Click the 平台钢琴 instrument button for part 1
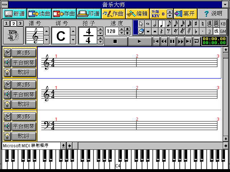Image resolution: width=230 pixels, height=172 pixels. 24,63
